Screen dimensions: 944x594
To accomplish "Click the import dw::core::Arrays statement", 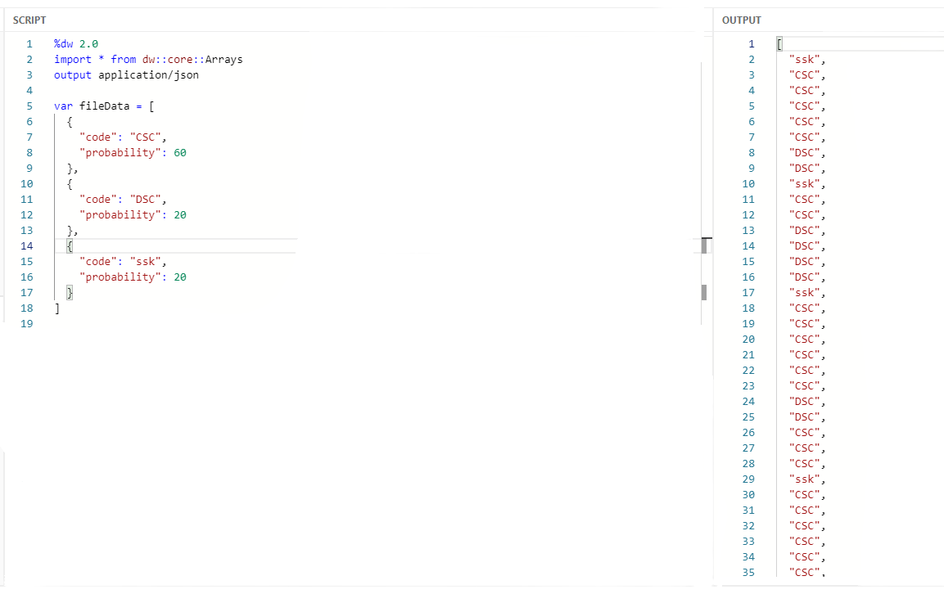I will (x=147, y=59).
